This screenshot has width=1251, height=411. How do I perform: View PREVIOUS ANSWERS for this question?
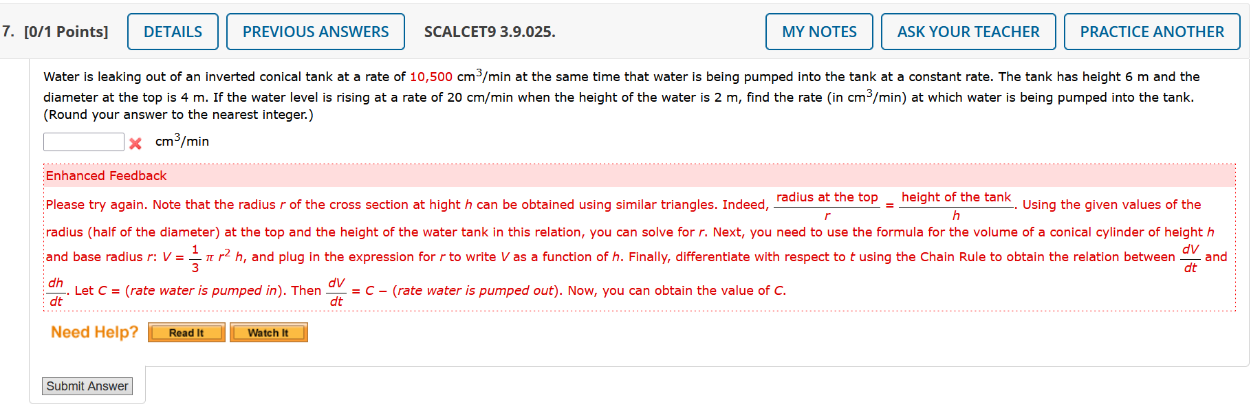pos(315,31)
